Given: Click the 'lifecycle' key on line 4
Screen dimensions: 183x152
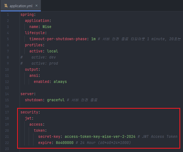Looking at the screenshot, I should pyautogui.click(x=35, y=33).
